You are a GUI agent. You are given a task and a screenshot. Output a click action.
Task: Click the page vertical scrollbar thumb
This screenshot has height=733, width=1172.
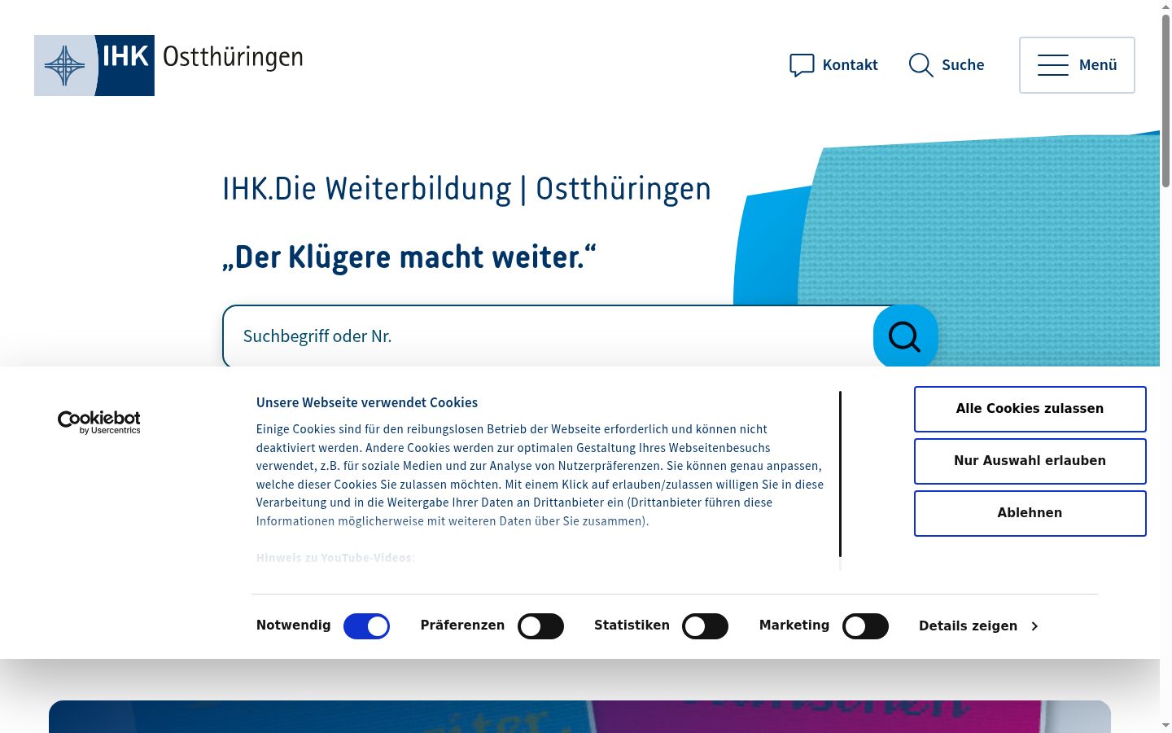1165,102
